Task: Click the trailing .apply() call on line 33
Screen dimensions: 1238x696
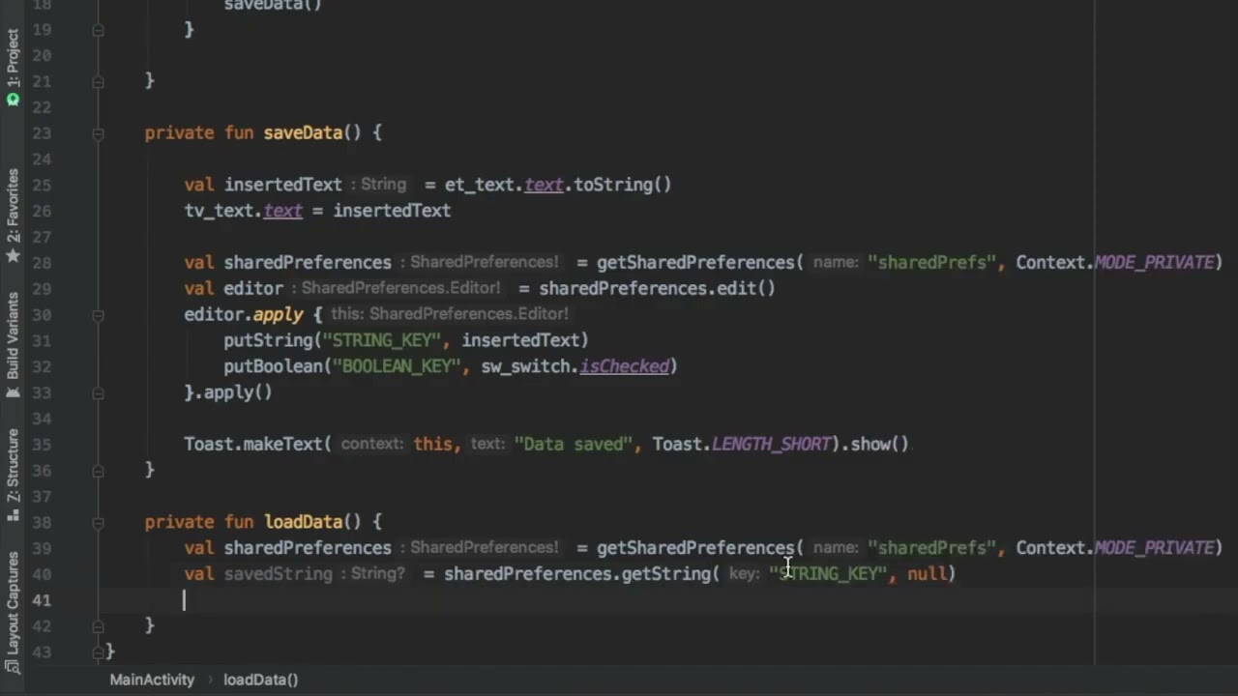Action: point(233,392)
